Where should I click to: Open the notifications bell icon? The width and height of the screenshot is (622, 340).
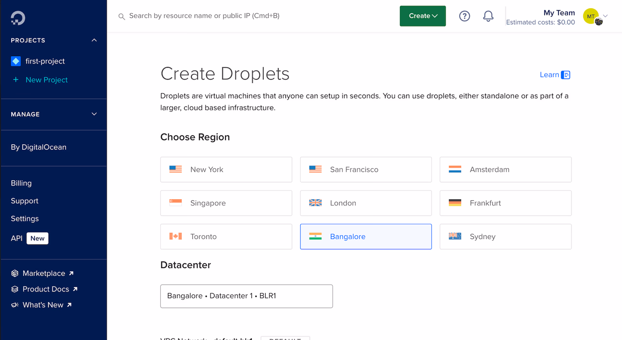[x=488, y=16]
